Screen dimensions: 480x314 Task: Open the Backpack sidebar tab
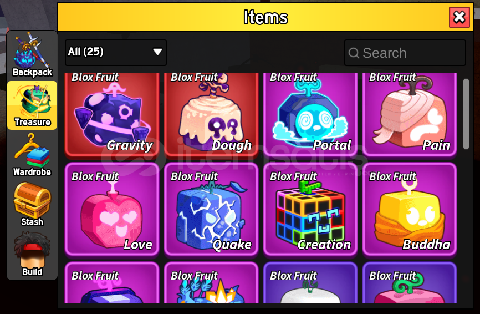pos(32,55)
